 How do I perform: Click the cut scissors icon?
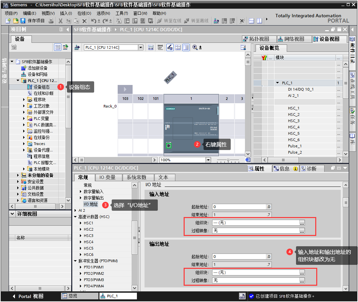point(60,21)
